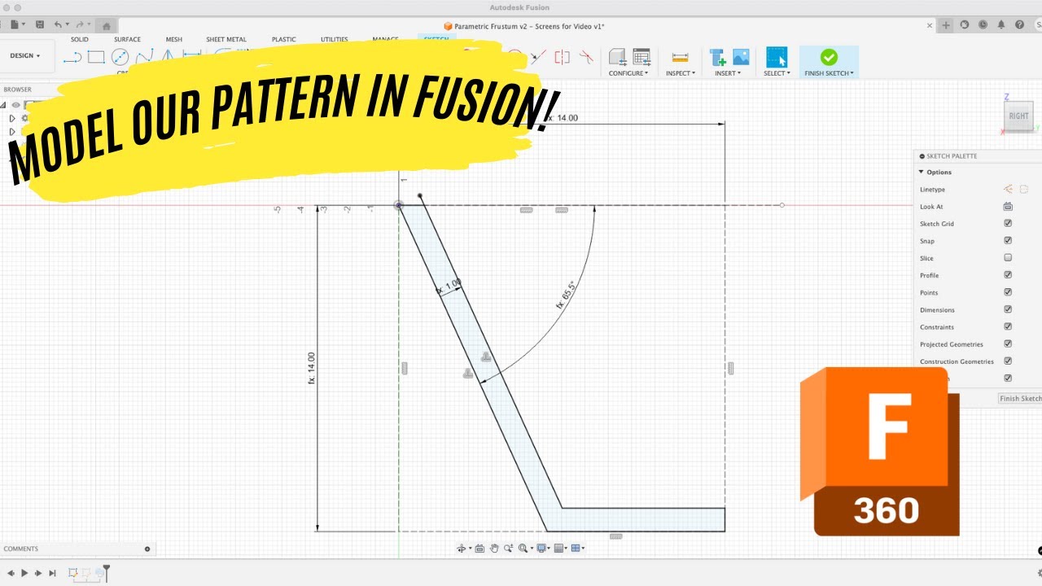Toggle the Constraints checkbox

1008,327
